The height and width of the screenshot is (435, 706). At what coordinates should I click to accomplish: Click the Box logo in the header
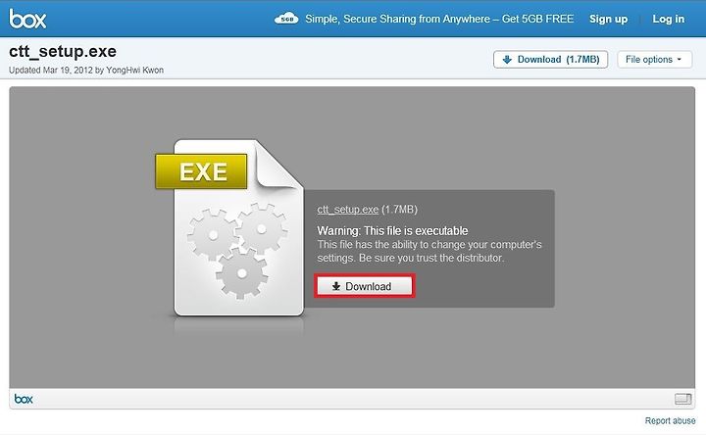(x=27, y=19)
